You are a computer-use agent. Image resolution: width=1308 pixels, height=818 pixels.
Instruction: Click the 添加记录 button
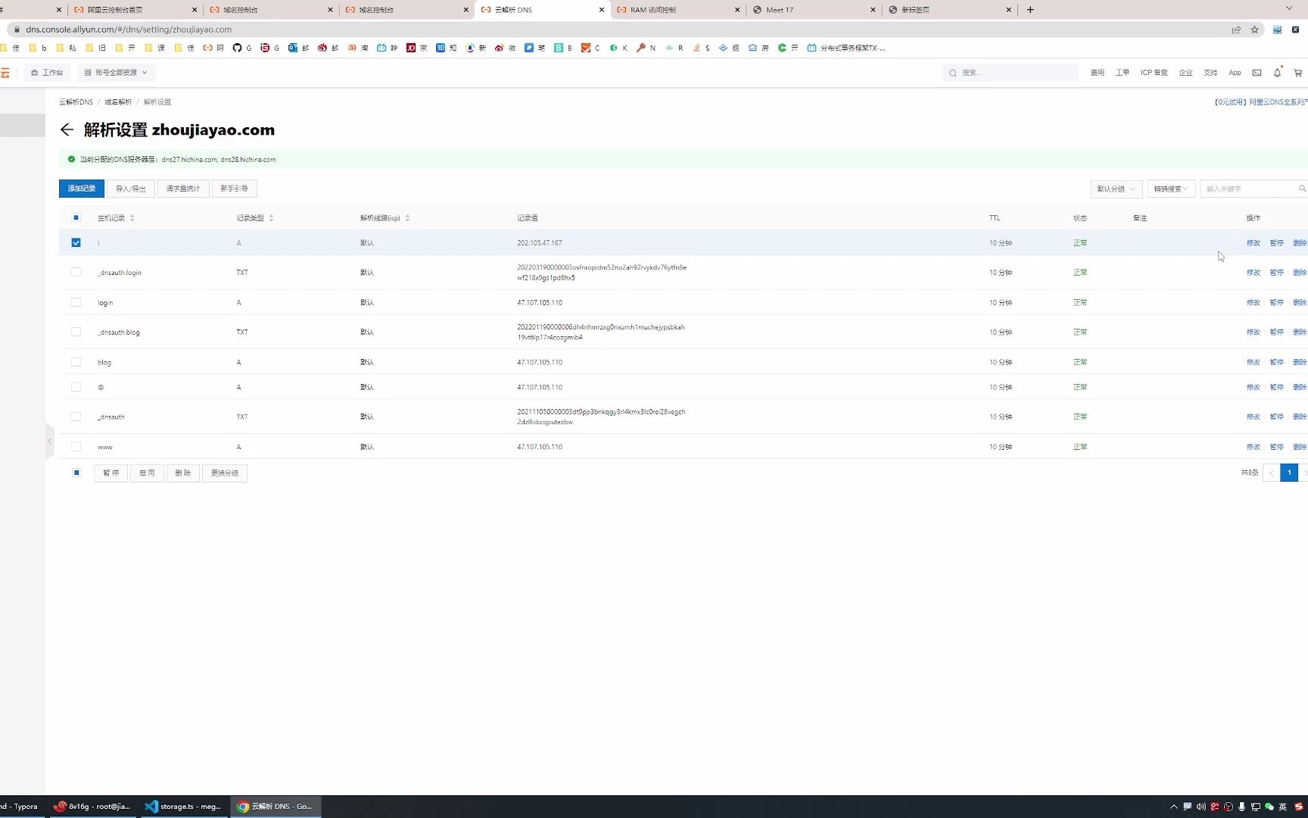[82, 189]
